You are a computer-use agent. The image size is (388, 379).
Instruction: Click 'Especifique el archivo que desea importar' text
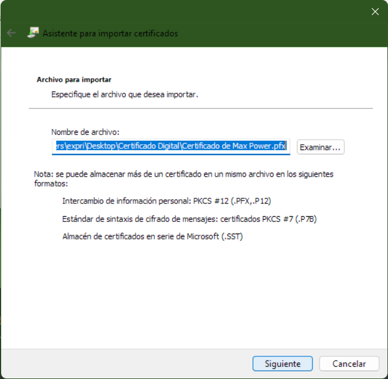tap(125, 94)
